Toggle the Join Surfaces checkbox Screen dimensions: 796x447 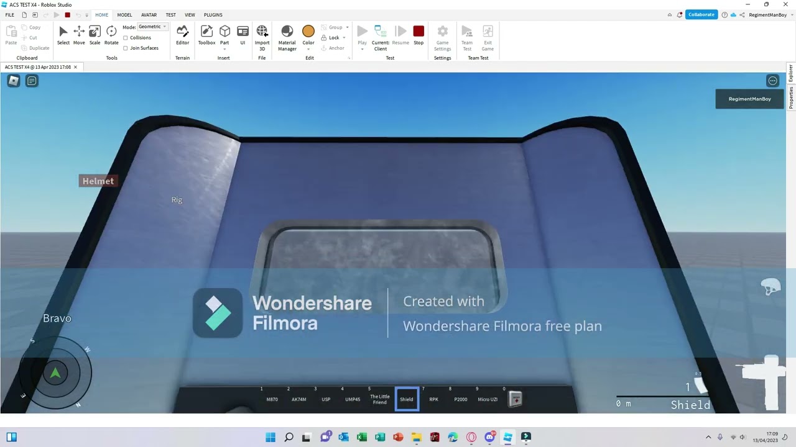126,48
